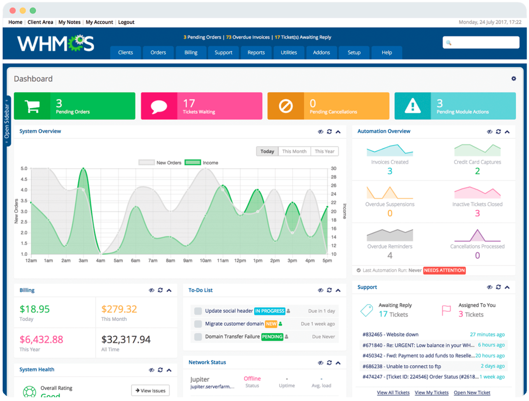
Task: Tick the Domain Transfer Failure checkbox
Action: 198,337
